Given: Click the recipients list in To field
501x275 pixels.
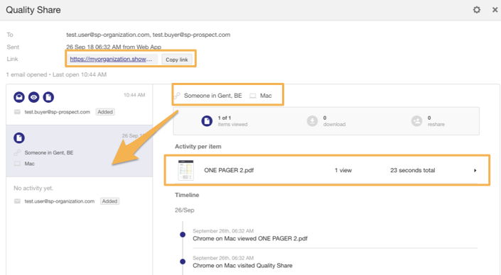Looking at the screenshot, I should (x=149, y=35).
